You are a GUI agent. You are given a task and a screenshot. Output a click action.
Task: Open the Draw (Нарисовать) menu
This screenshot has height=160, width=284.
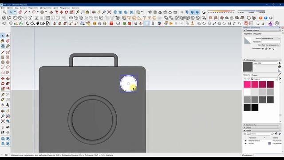coord(33,8)
